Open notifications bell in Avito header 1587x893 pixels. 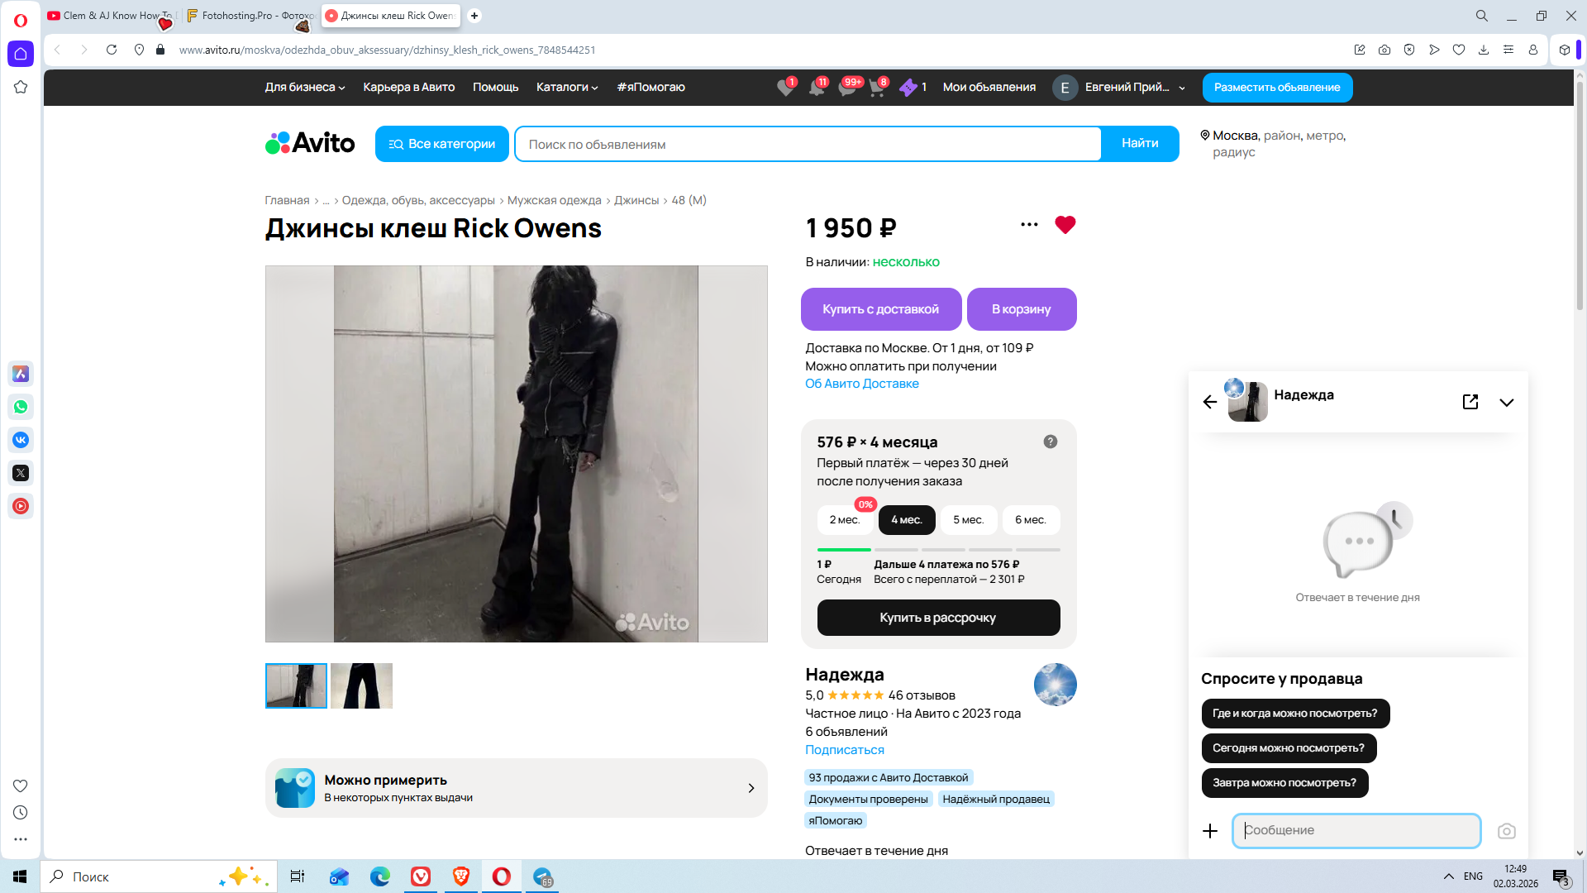pyautogui.click(x=816, y=88)
